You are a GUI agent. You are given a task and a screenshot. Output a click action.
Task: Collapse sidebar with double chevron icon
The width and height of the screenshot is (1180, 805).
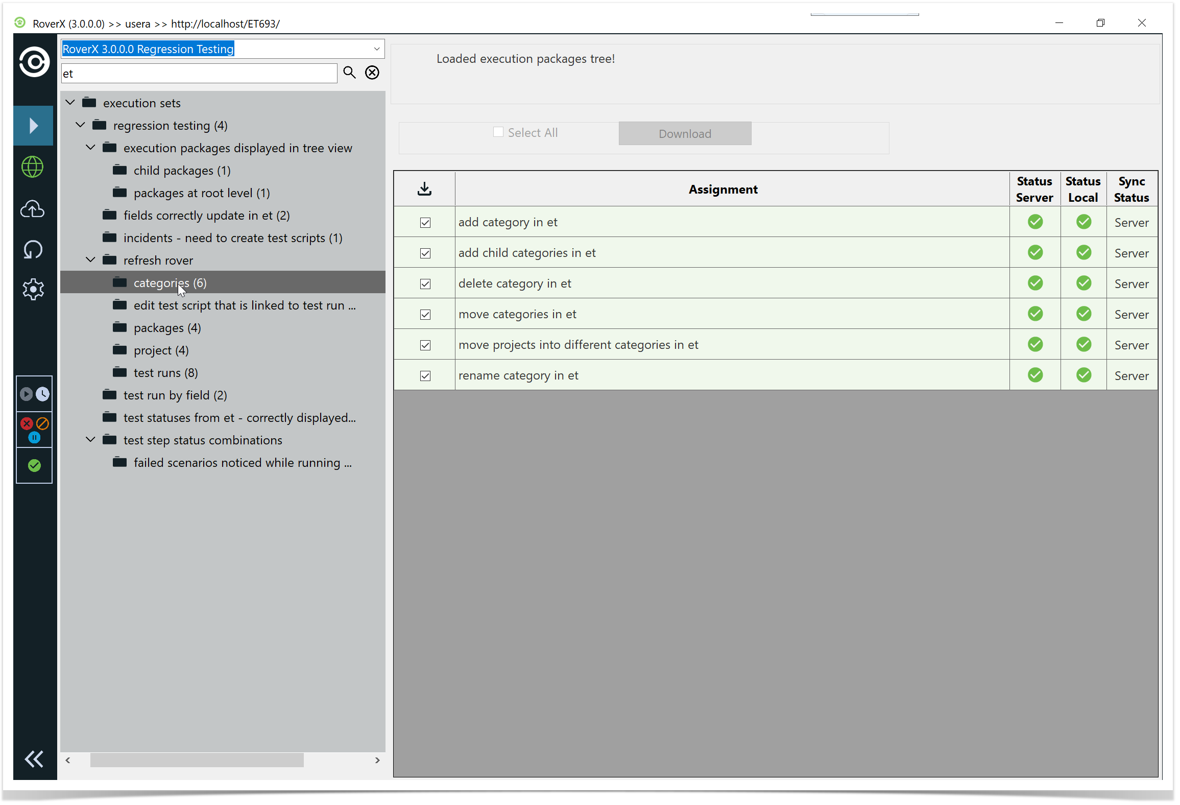coord(34,759)
